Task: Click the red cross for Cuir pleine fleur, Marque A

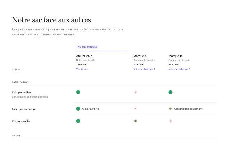Action: point(135,92)
